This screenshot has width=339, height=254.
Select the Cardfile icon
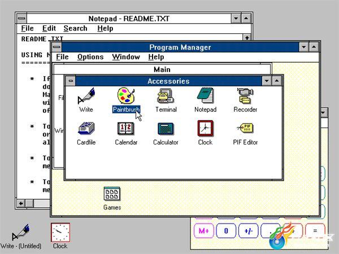[86, 128]
